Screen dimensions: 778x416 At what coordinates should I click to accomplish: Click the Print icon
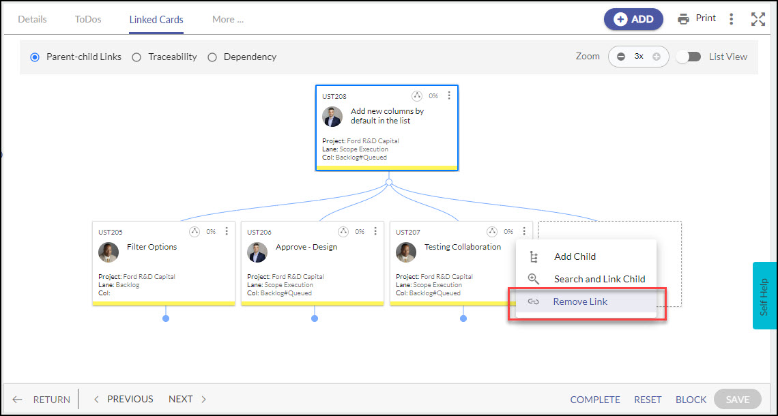(683, 19)
